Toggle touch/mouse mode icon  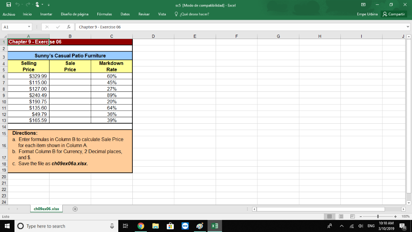(x=37, y=4)
